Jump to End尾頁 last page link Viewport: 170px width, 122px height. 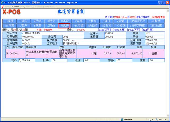(x=147, y=30)
